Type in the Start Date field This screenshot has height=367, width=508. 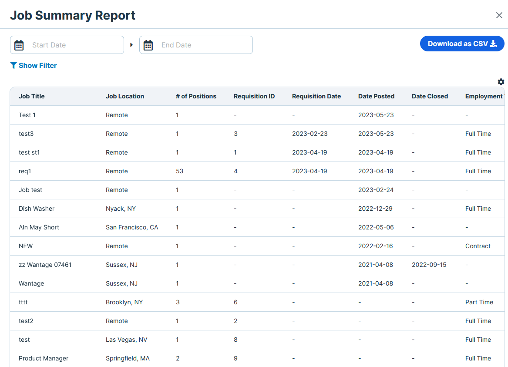click(x=74, y=45)
